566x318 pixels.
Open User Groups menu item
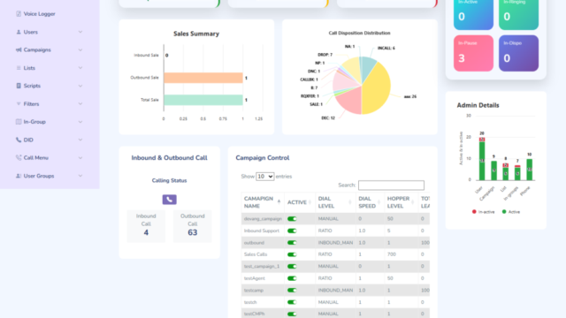(39, 176)
